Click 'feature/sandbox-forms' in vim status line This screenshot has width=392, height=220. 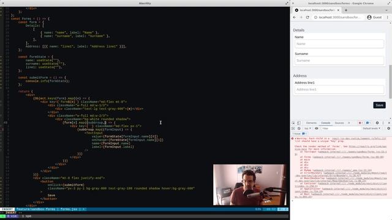coord(36,209)
